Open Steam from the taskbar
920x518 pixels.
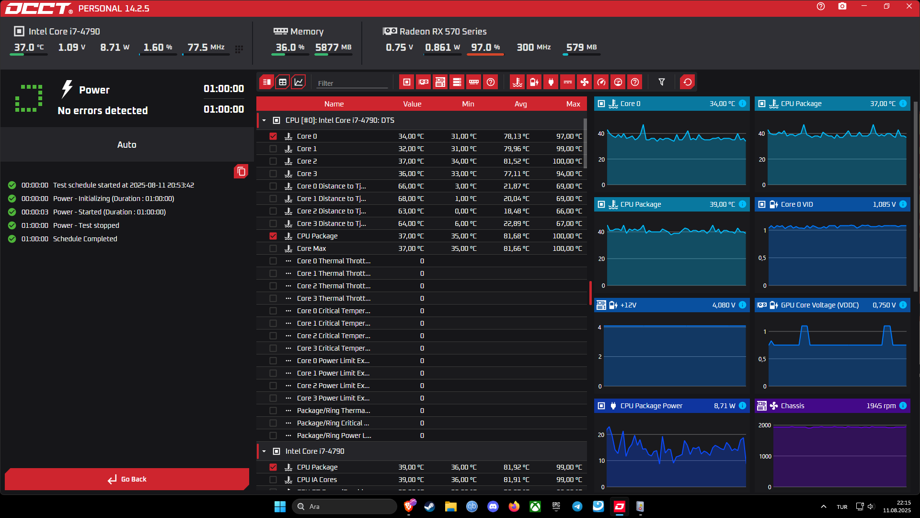point(430,506)
